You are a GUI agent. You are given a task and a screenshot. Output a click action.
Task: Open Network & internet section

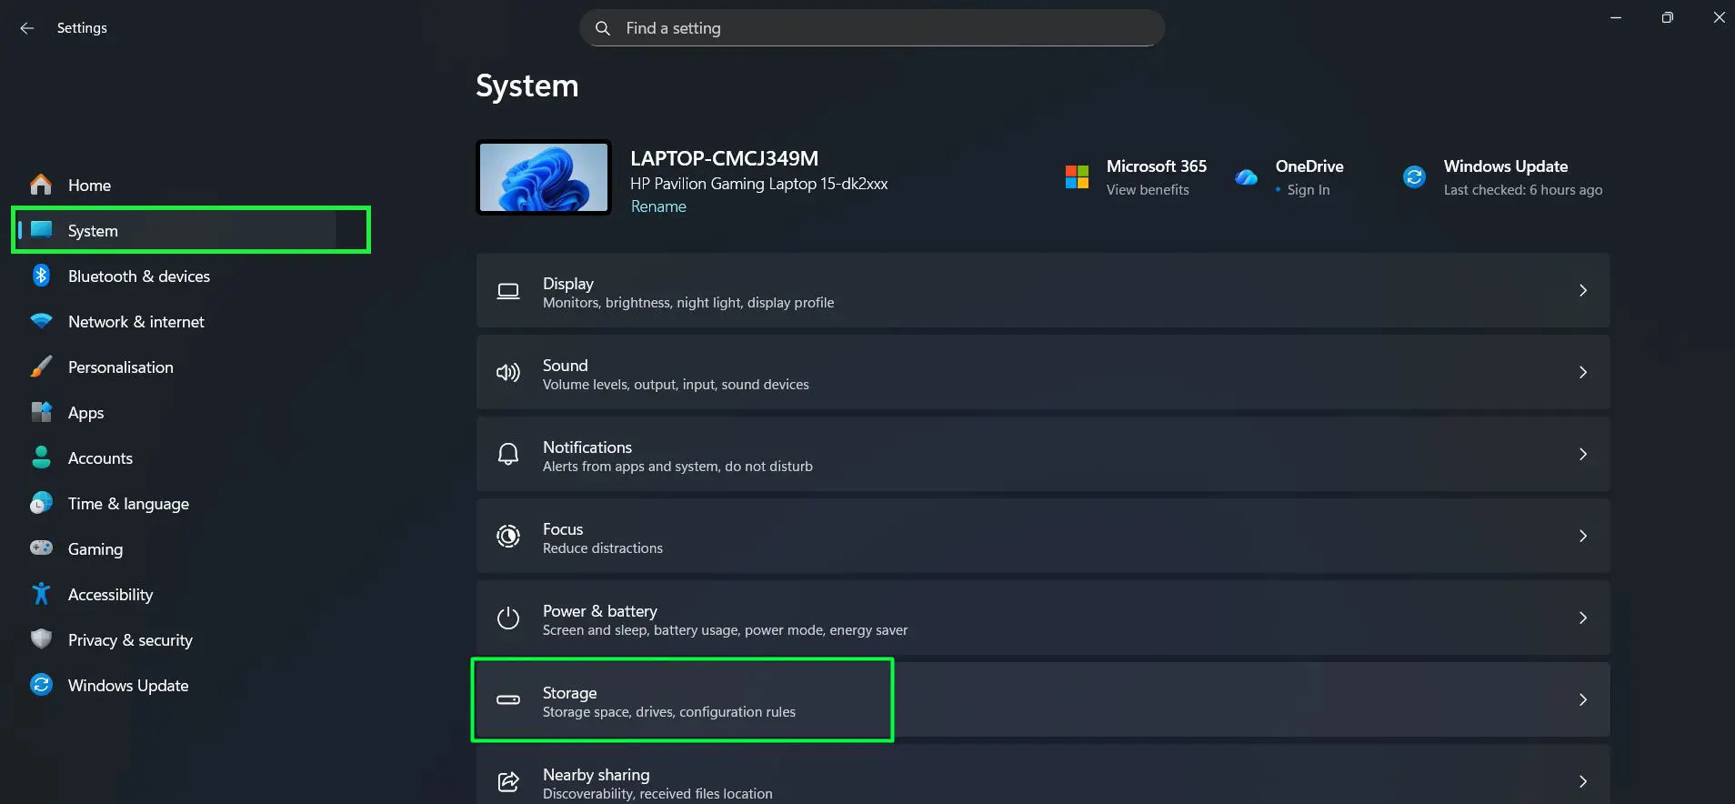pos(136,322)
